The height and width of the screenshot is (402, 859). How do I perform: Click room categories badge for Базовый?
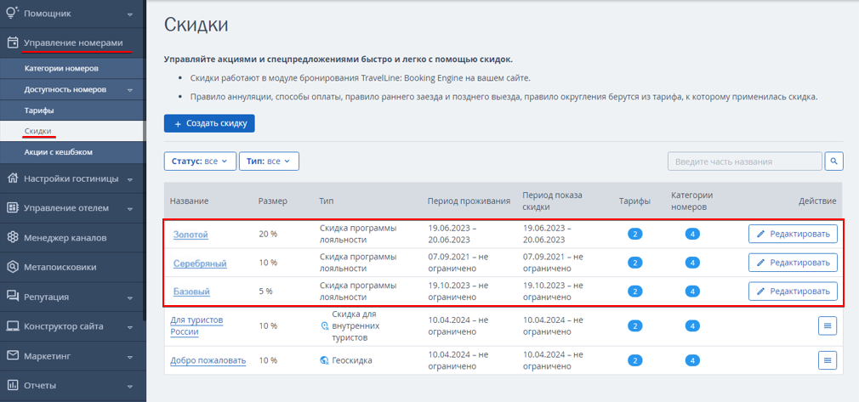coord(692,292)
